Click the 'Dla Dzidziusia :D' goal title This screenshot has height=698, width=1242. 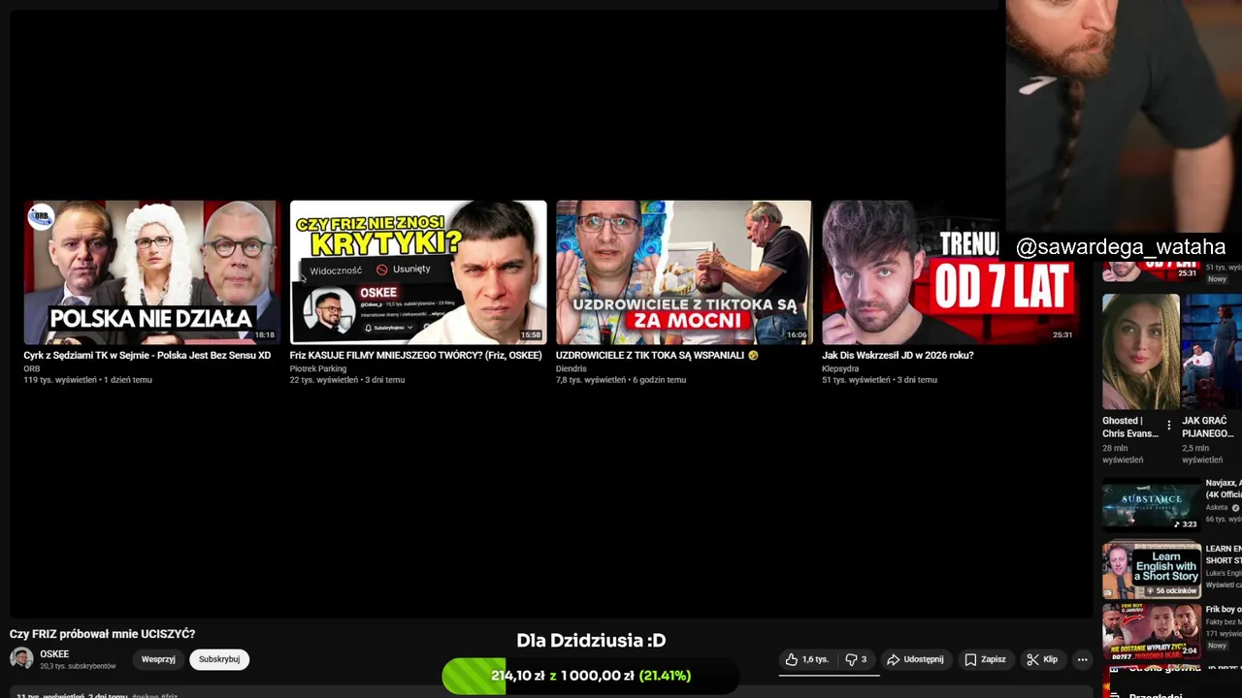(x=591, y=641)
